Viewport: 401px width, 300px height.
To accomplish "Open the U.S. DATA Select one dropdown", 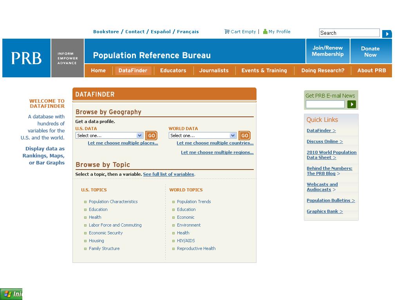I will click(x=108, y=135).
